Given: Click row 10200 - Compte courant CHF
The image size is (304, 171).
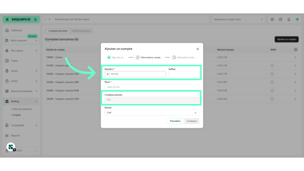Looking at the screenshot, I should pos(62,74).
